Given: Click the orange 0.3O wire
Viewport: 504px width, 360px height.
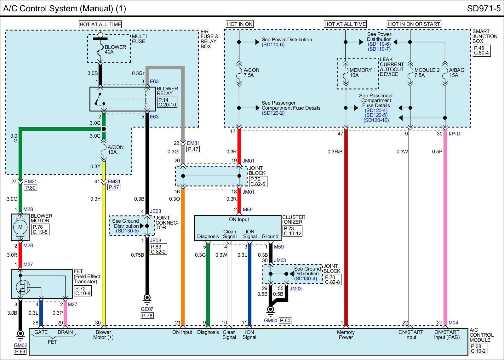Looking at the screenshot, I should (183, 252).
